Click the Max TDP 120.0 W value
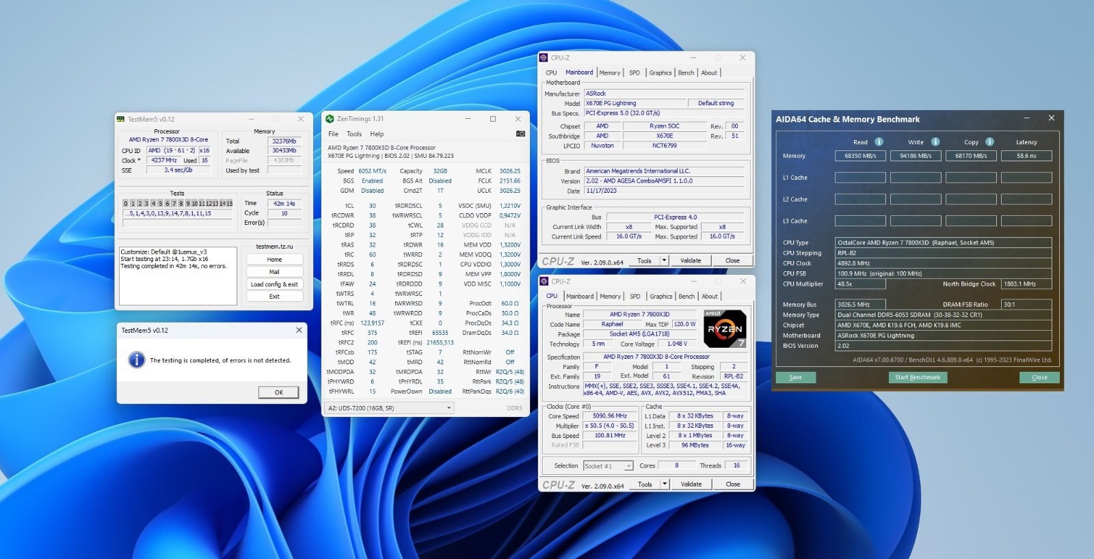Screen dimensions: 1094x559 (684, 325)
